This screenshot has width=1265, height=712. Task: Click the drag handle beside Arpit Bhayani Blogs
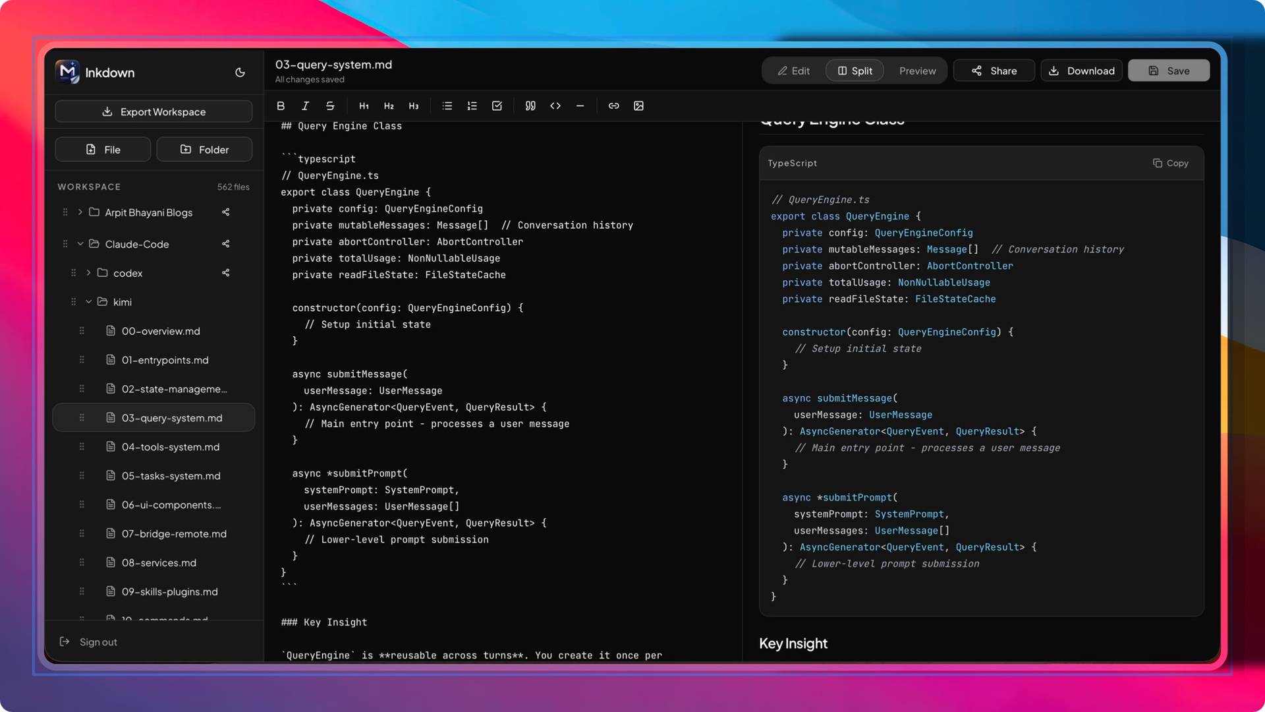click(x=65, y=212)
